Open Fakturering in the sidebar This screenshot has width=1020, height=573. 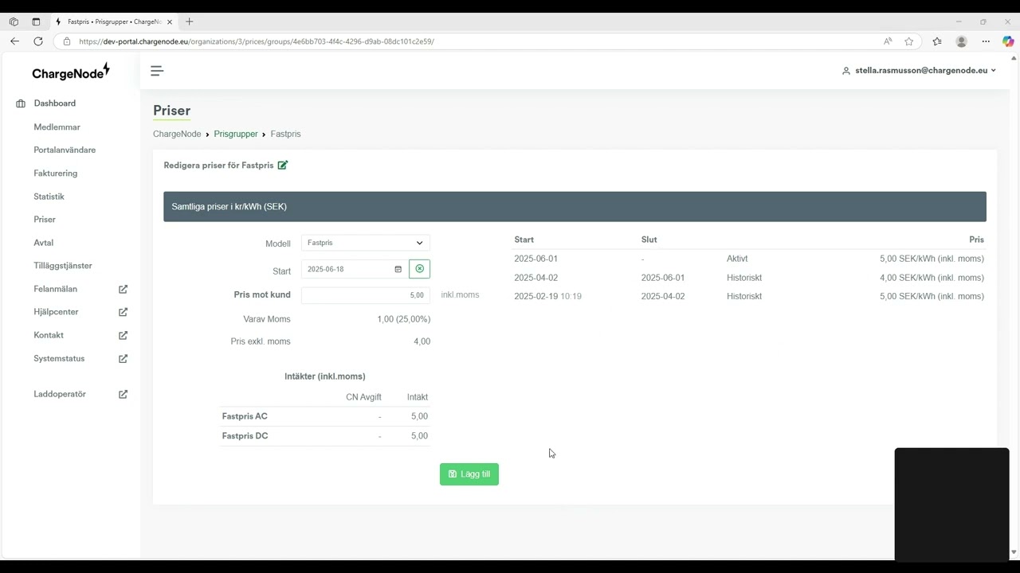[56, 173]
